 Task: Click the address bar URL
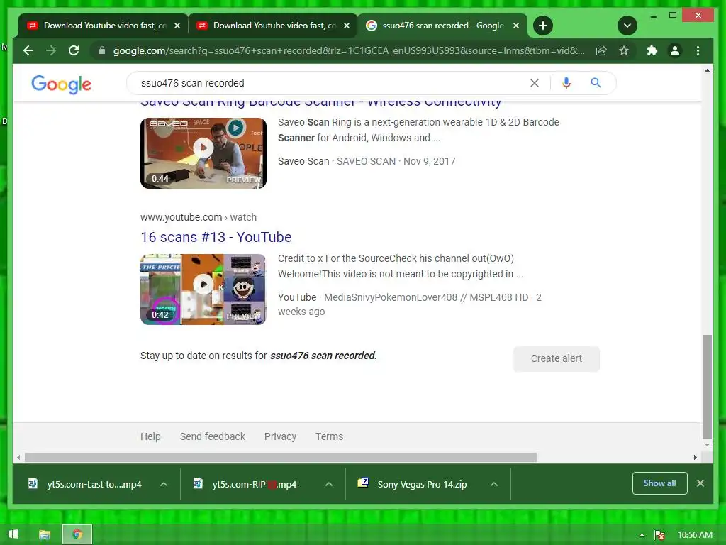point(349,50)
